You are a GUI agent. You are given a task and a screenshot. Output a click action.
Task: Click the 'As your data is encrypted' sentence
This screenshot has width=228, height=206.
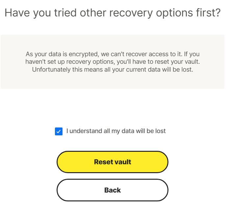tap(66, 54)
